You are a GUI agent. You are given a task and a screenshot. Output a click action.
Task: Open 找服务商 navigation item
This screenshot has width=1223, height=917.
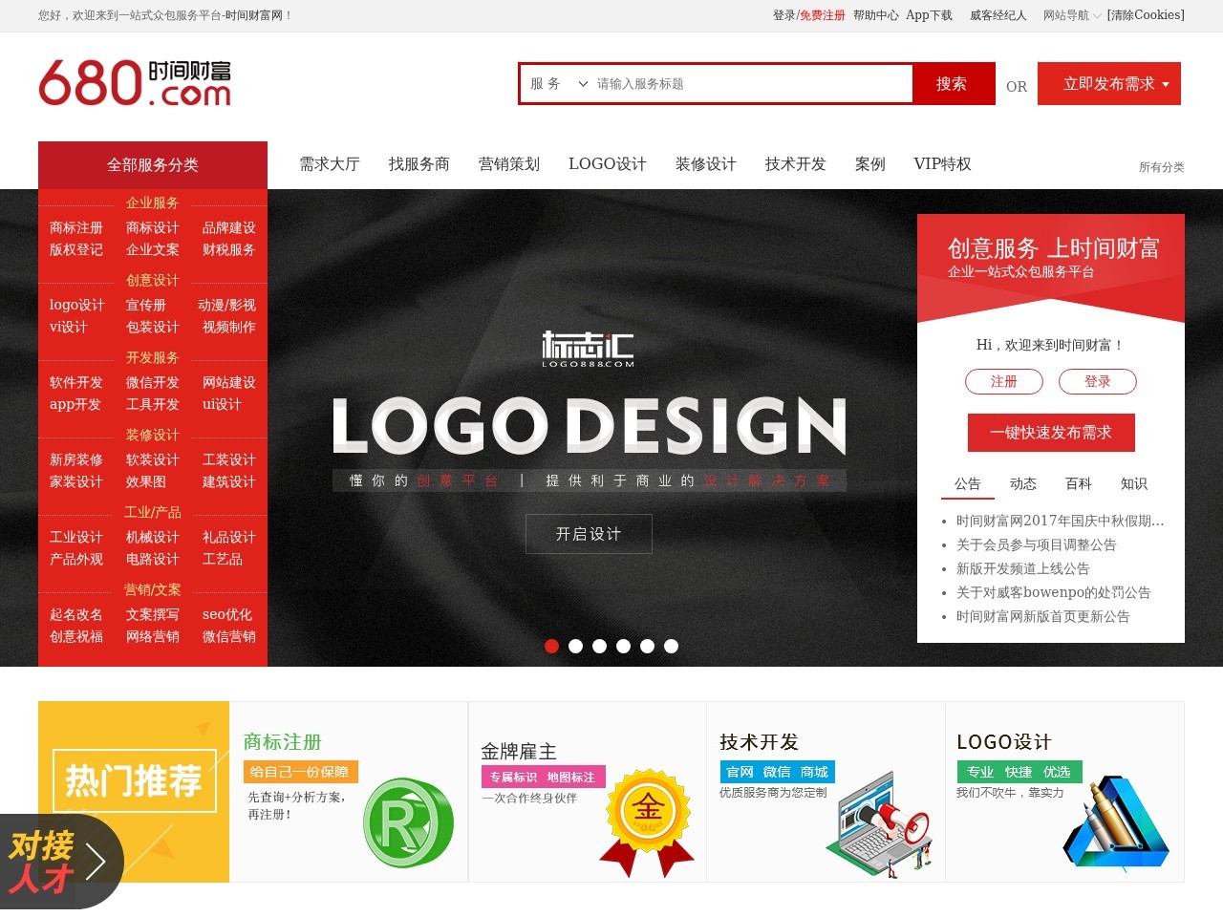click(x=419, y=164)
